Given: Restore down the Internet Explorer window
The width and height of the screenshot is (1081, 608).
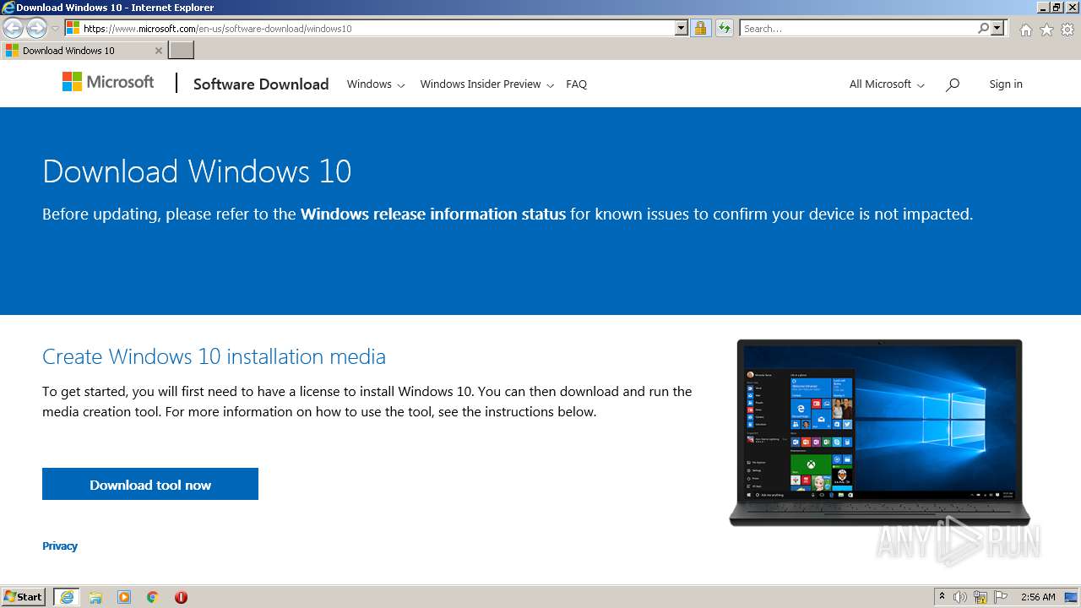Looking at the screenshot, I should pyautogui.click(x=1057, y=8).
